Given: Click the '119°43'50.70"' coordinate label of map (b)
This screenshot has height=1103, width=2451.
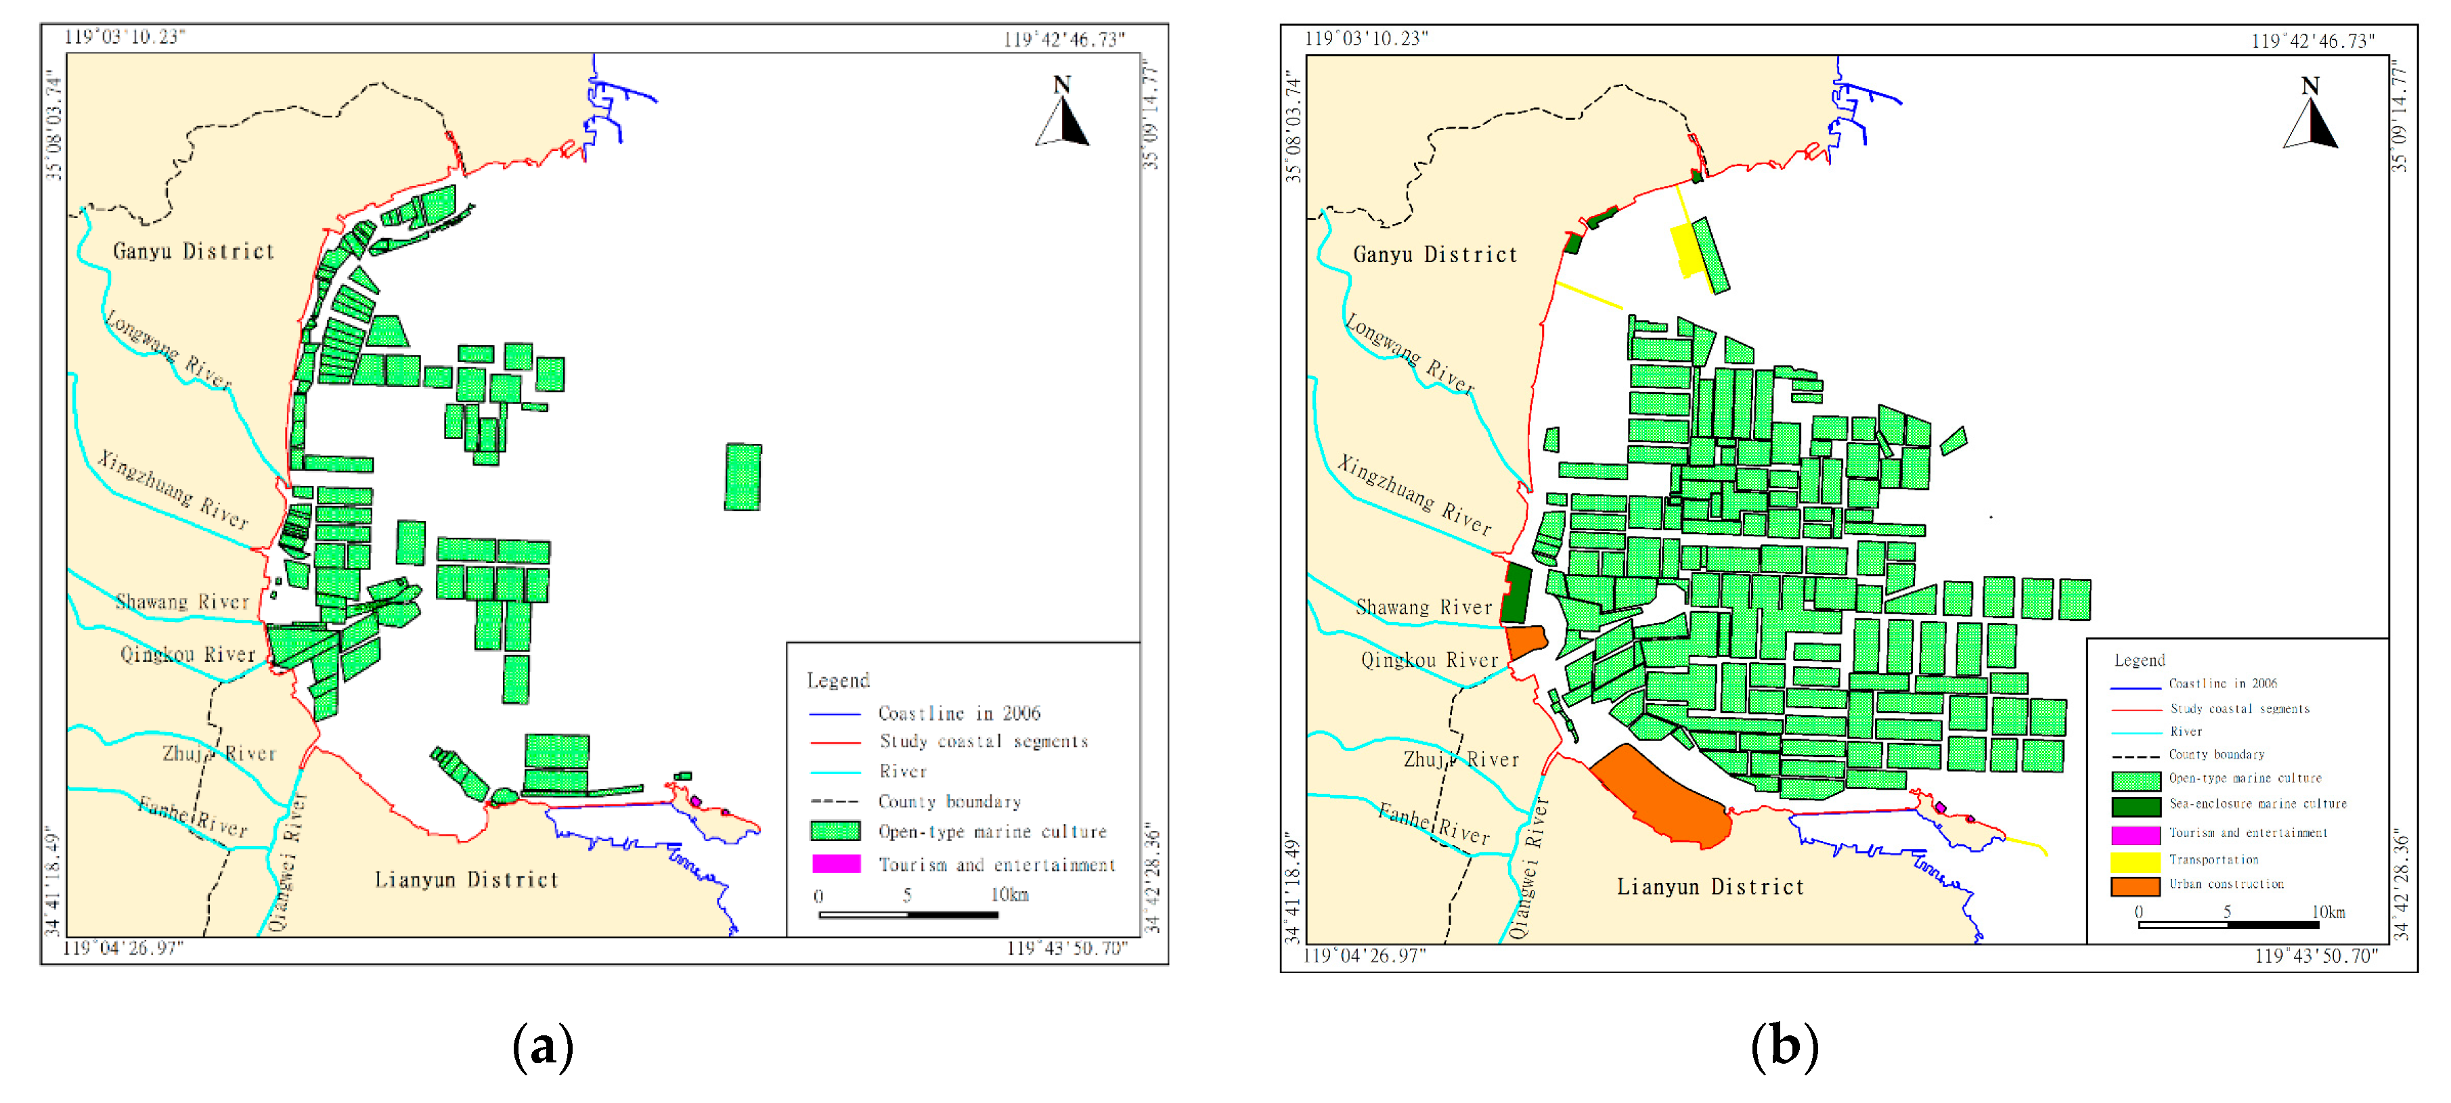Looking at the screenshot, I should [x=2316, y=955].
